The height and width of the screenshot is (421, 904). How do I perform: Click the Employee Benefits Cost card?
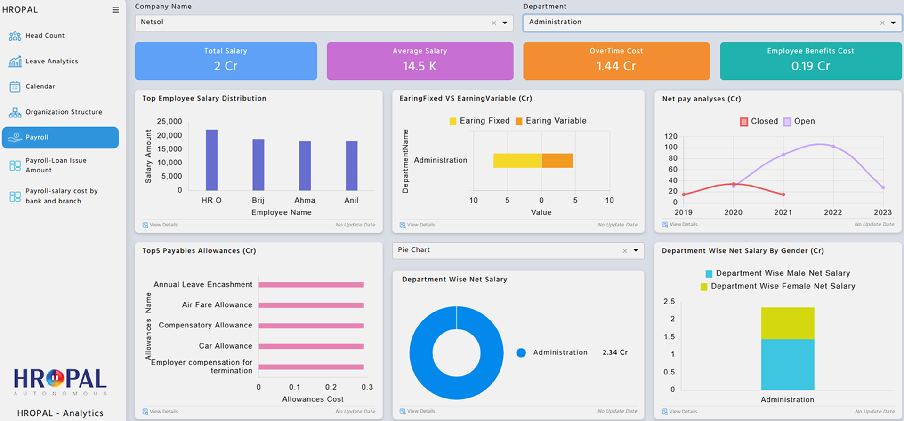pos(811,61)
